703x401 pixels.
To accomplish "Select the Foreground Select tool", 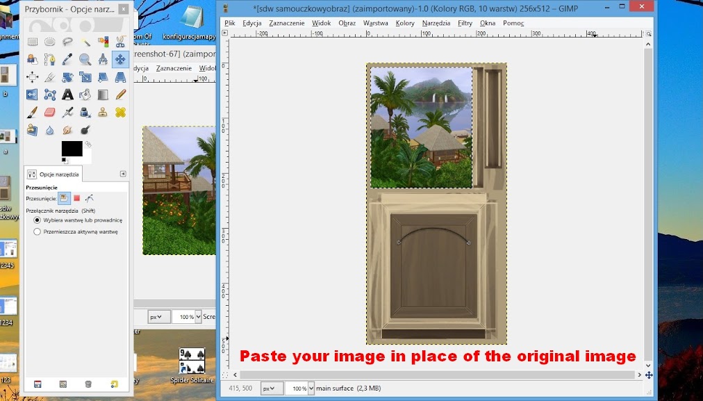I will [32, 59].
